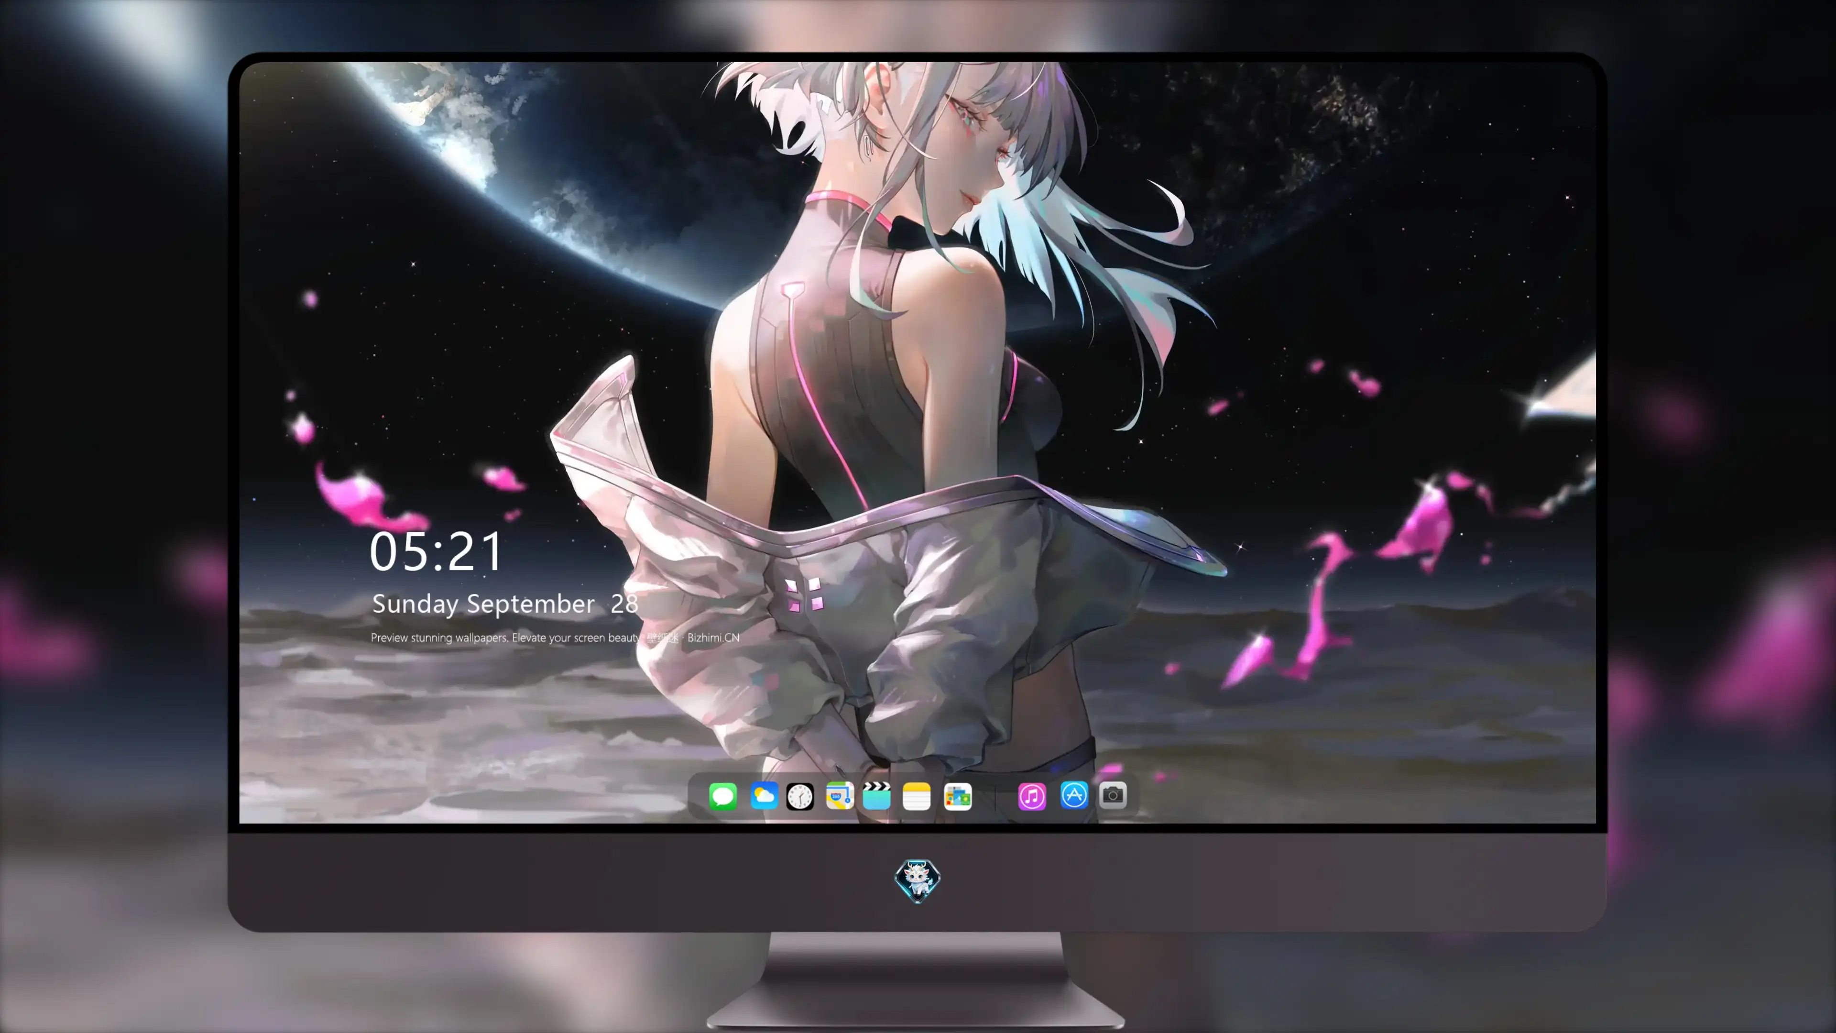Click the dragon mascot logo below the screen
The width and height of the screenshot is (1836, 1033).
[918, 880]
